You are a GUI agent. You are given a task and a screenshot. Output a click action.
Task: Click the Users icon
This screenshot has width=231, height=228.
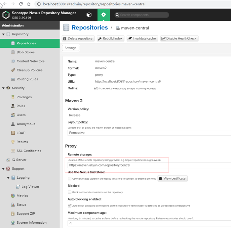click(x=13, y=115)
